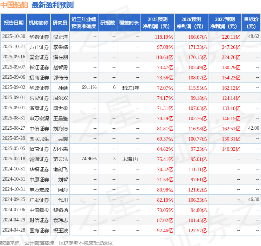Image resolution: width=261 pixels, height=246 pixels.
Task: Click analyst name 郭倩倩
Action: tap(60, 78)
